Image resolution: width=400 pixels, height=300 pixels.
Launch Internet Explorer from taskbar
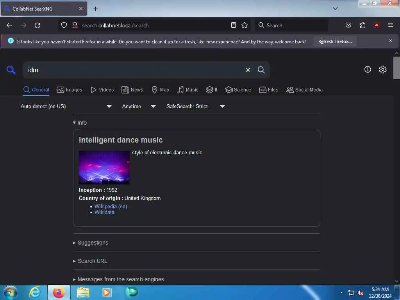tap(35, 292)
